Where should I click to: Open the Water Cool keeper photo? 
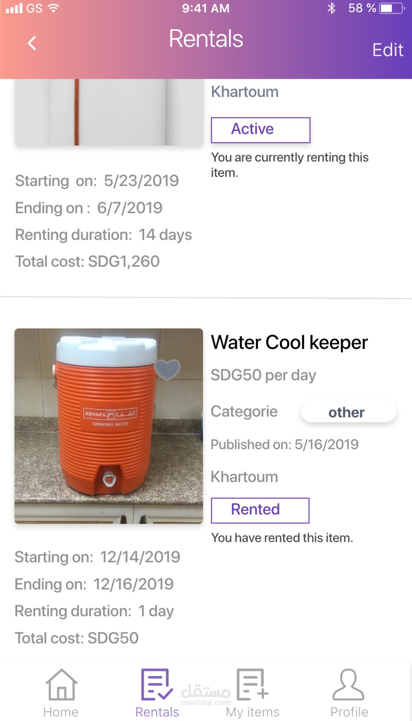tap(109, 426)
